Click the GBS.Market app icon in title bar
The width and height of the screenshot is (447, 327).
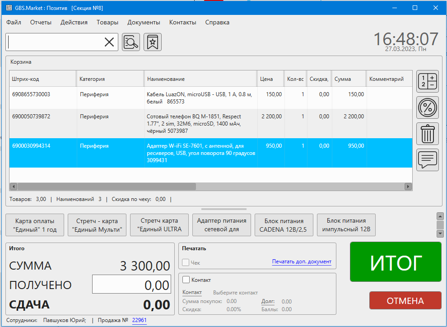tap(9, 8)
